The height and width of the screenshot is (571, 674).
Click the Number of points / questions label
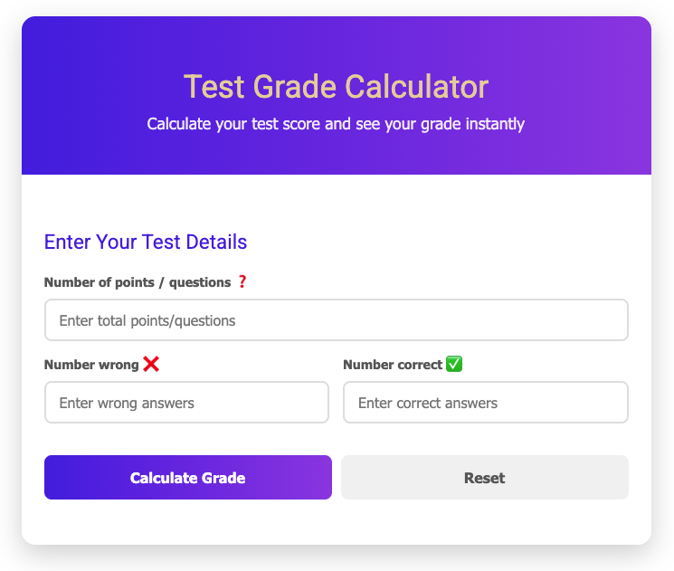point(138,282)
